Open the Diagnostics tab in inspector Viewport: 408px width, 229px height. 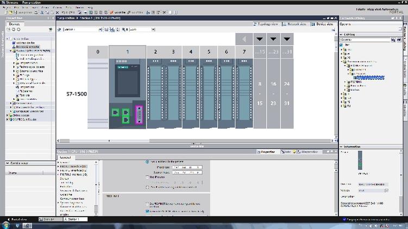point(308,152)
